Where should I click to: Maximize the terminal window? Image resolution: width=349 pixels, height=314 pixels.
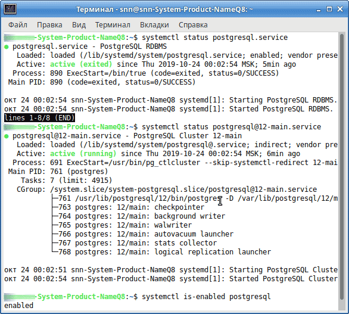click(329, 9)
